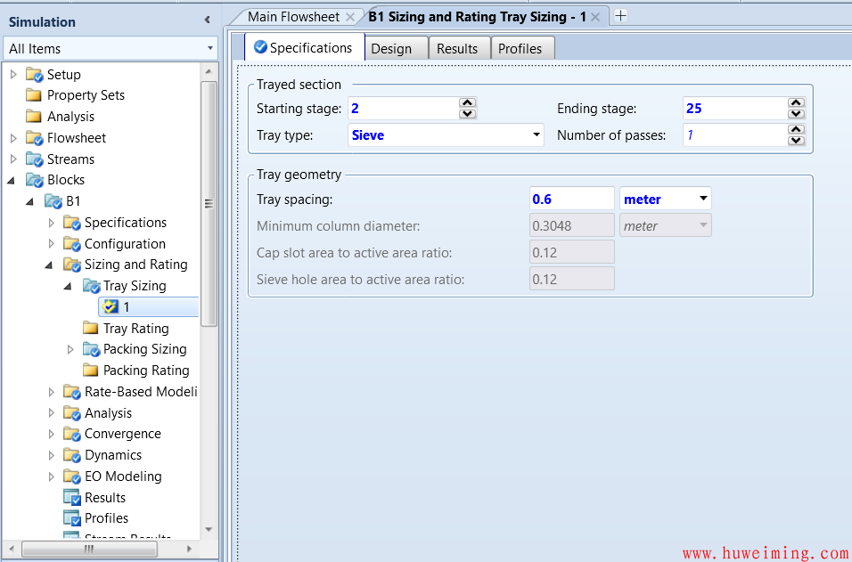Collapse the Simulation navigation pane arrow
The width and height of the screenshot is (852, 562).
click(x=207, y=20)
